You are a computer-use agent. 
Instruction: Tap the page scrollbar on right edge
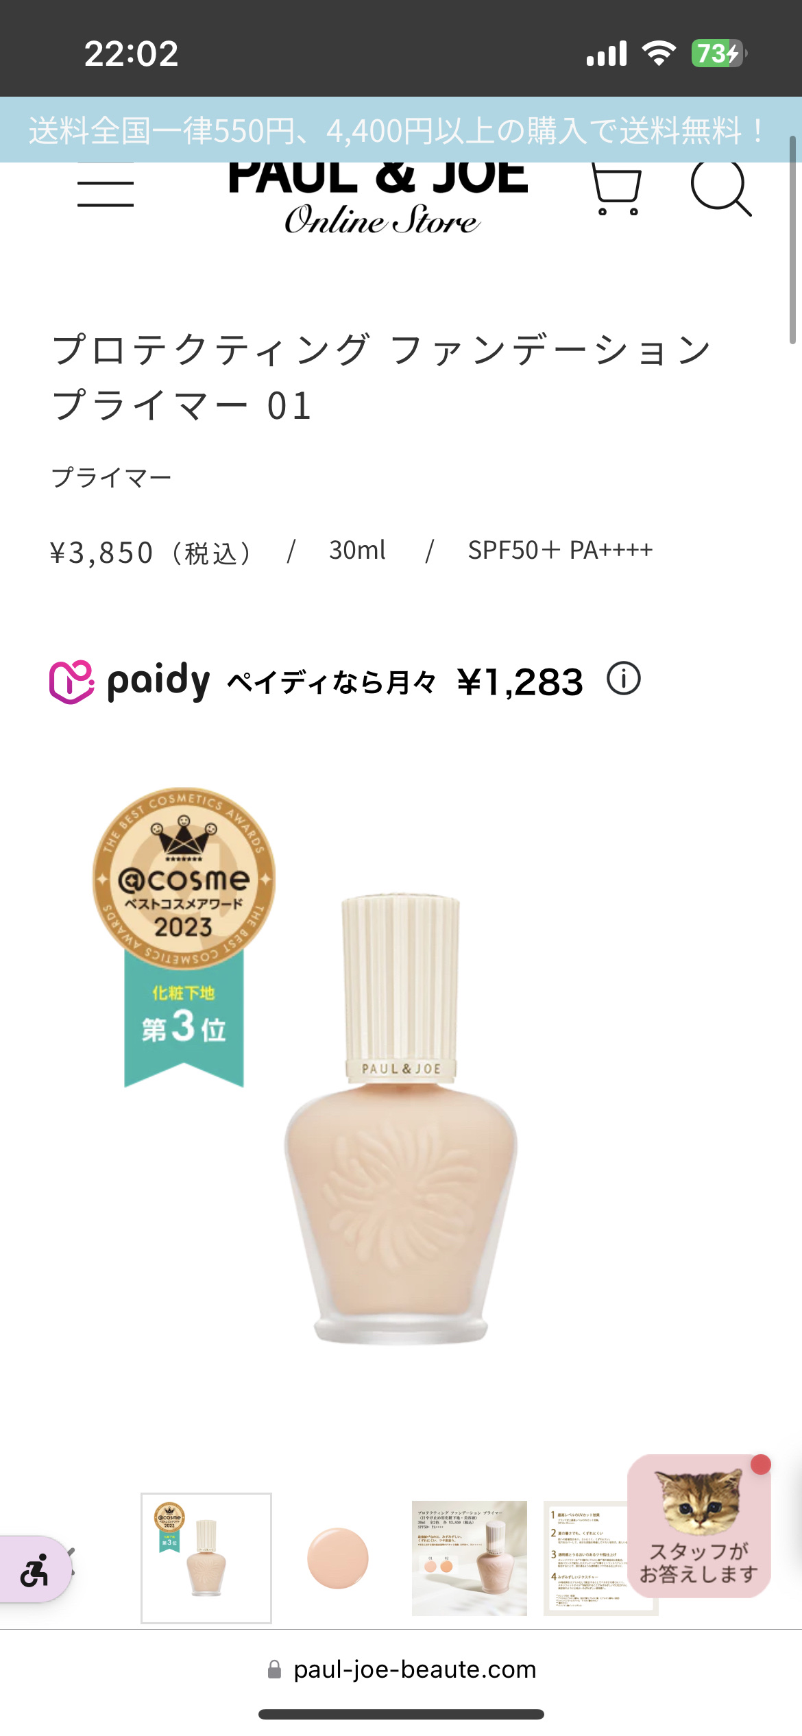coord(792,240)
